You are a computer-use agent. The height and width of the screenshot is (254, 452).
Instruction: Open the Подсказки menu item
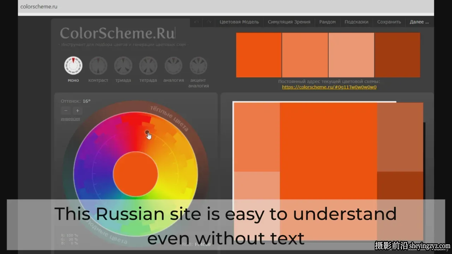tap(356, 22)
